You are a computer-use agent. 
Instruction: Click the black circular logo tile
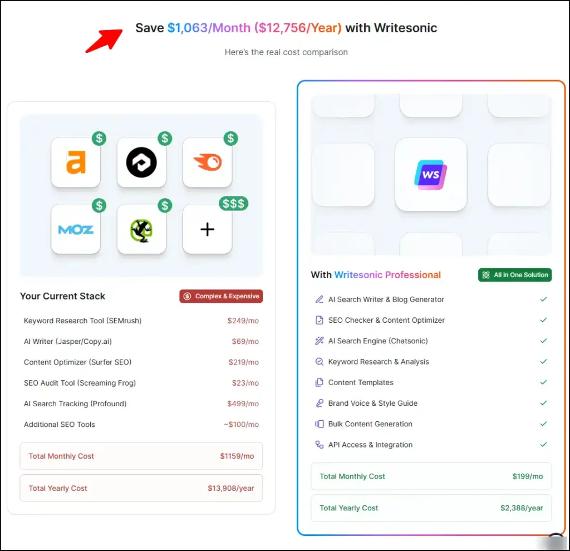point(141,163)
